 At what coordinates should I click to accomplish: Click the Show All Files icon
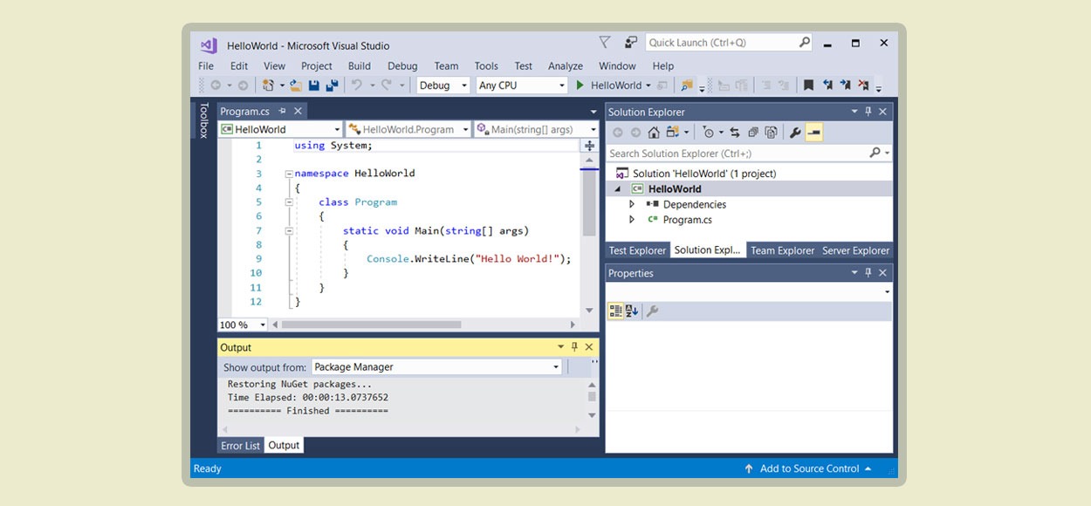772,133
